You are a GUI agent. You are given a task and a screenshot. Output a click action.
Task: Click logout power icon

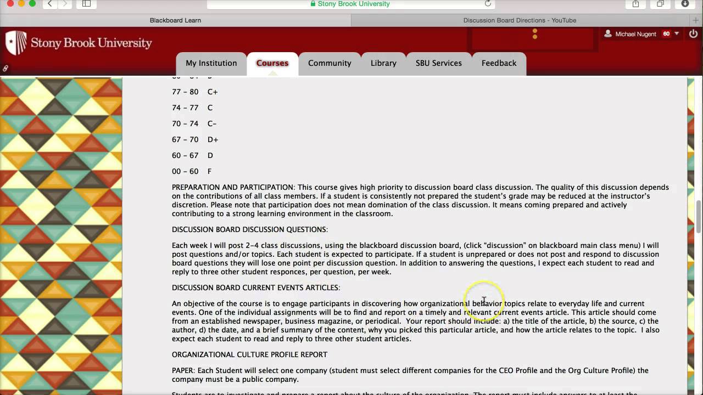point(693,34)
